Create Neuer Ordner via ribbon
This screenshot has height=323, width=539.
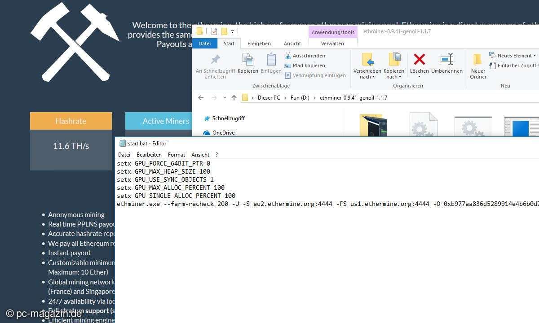pos(478,66)
